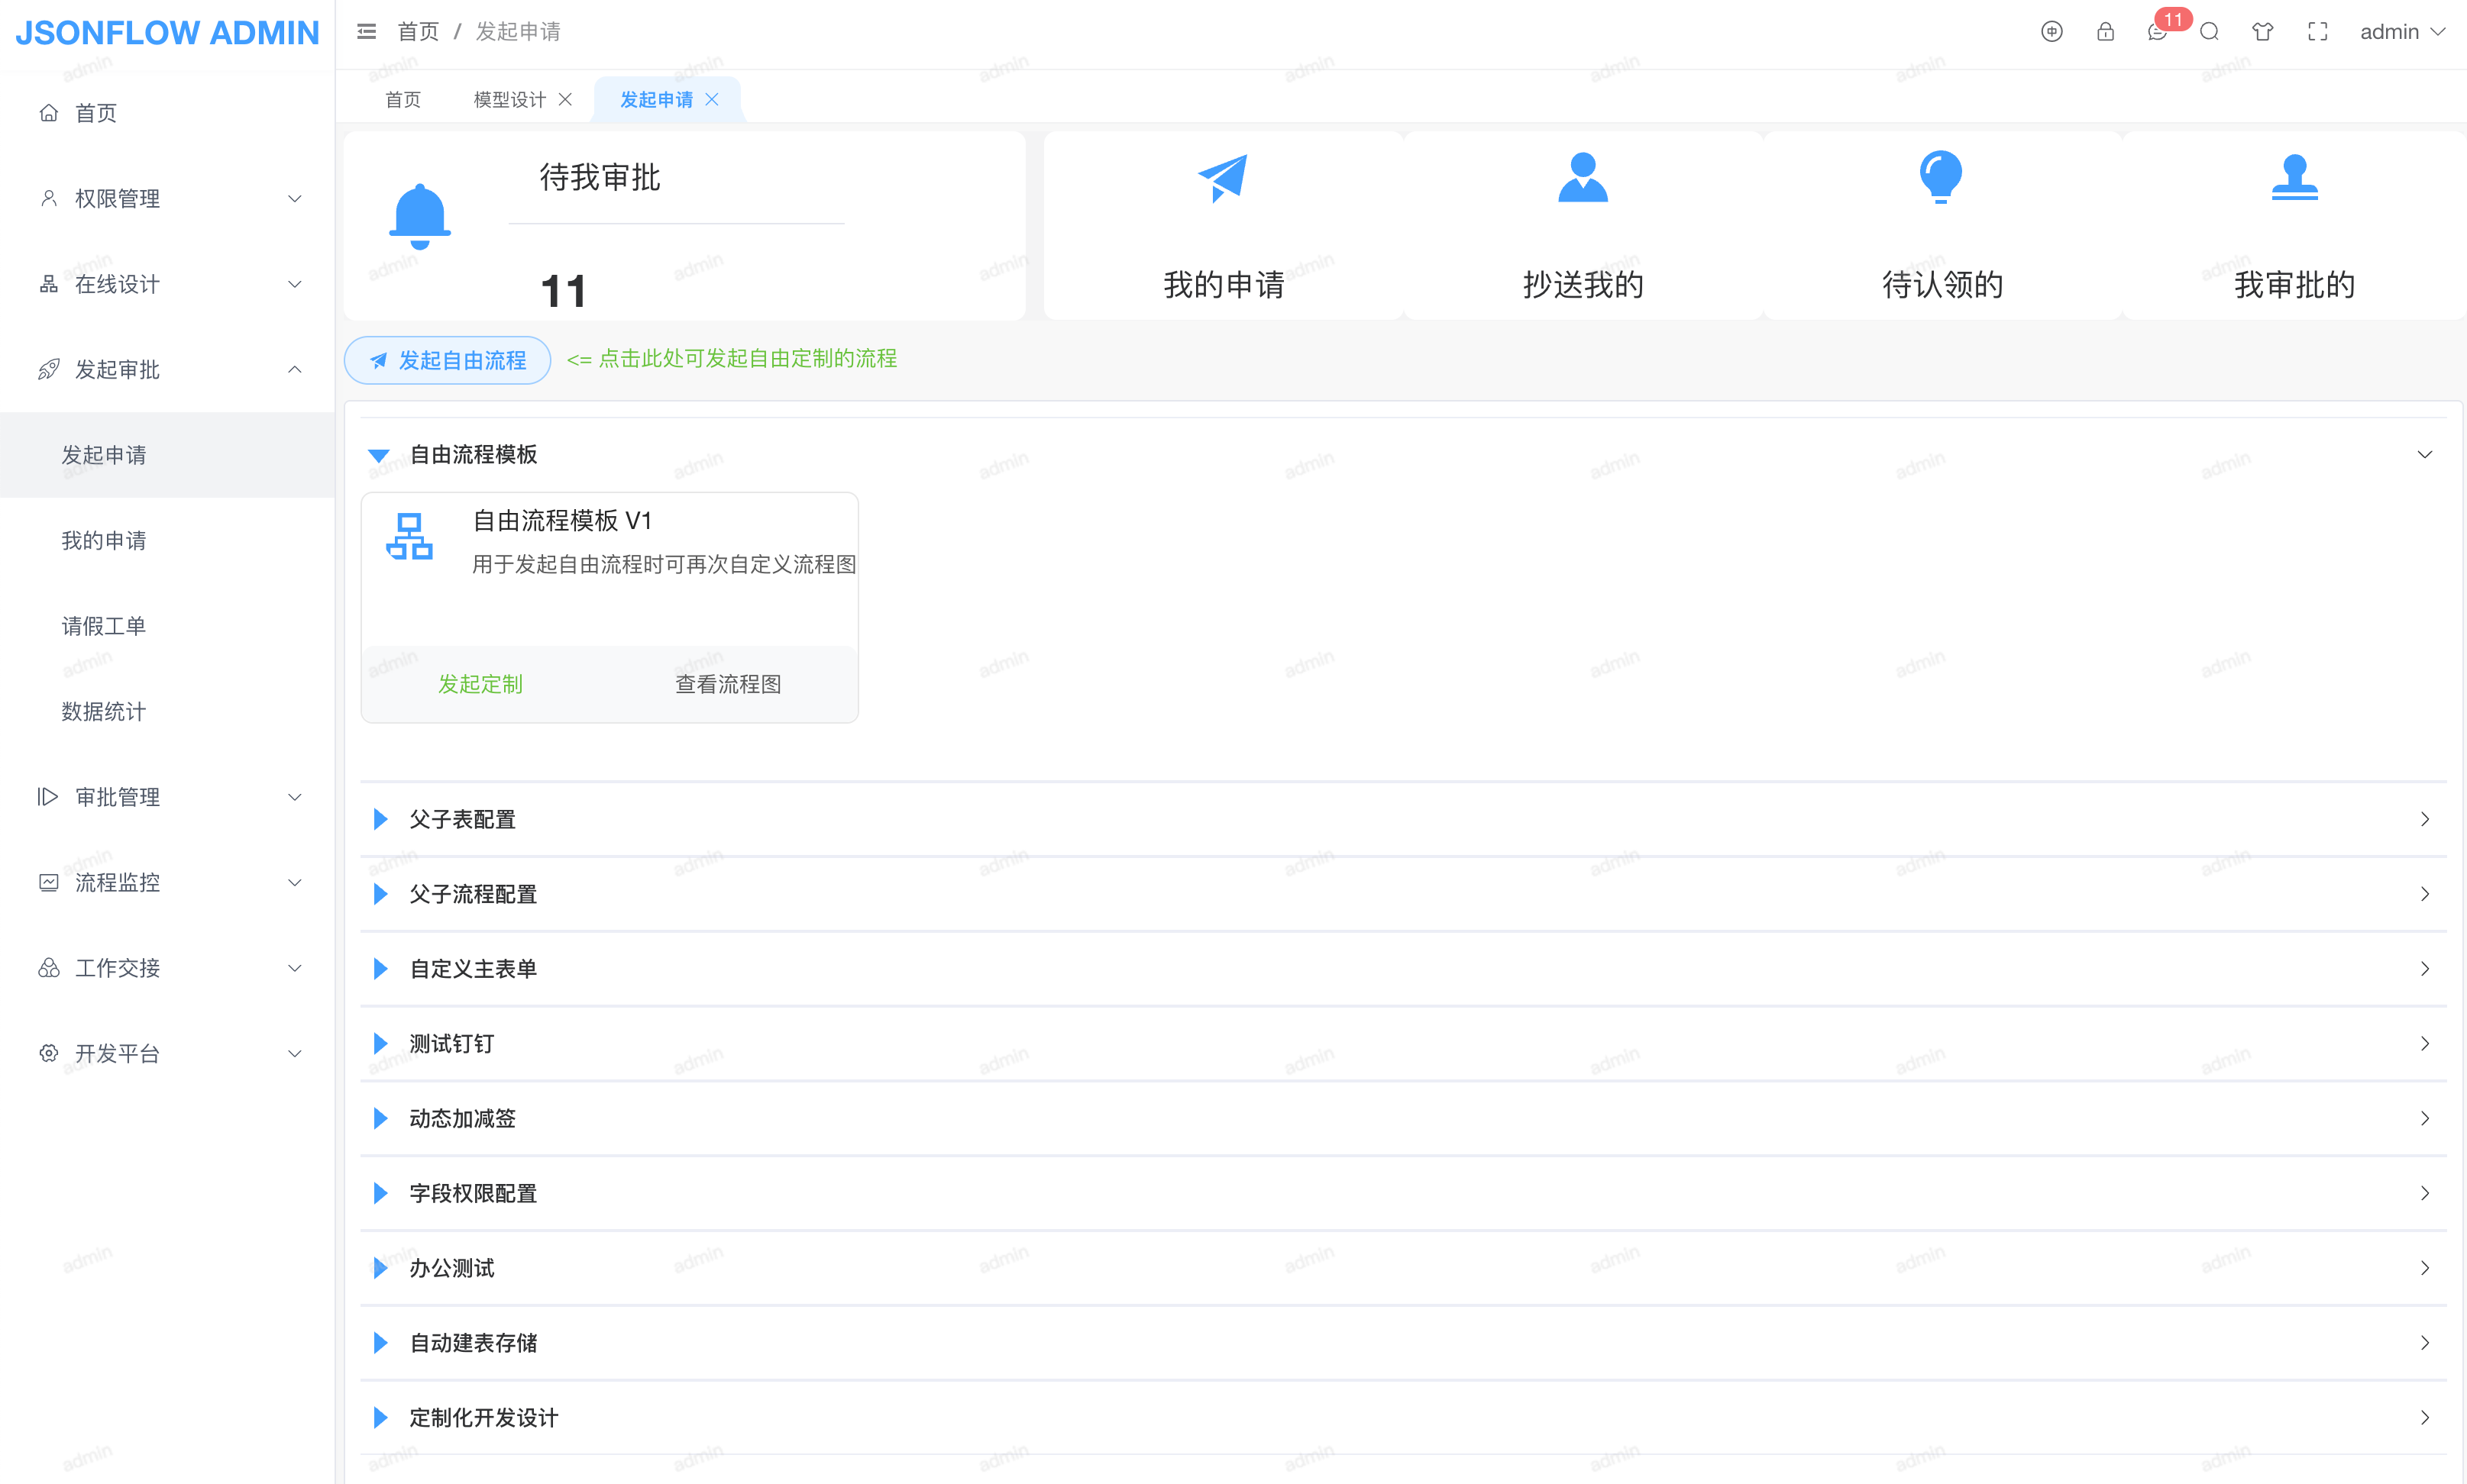The width and height of the screenshot is (2467, 1484).
Task: Toggle fullscreen mode icon
Action: point(2318,32)
